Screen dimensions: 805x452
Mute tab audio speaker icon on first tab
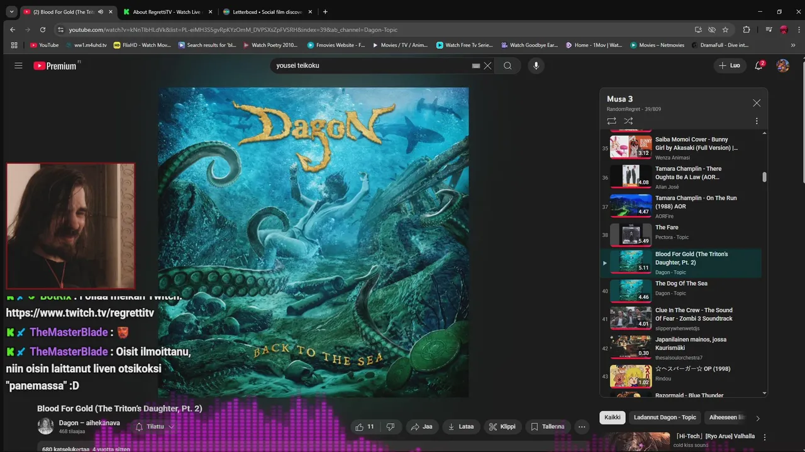[x=101, y=12]
